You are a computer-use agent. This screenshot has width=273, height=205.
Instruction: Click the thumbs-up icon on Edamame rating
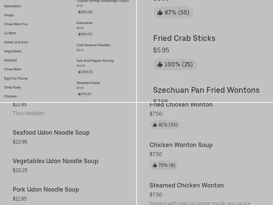(80, 34)
